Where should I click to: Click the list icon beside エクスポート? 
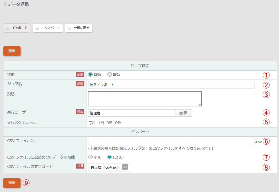pyautogui.click(x=37, y=28)
